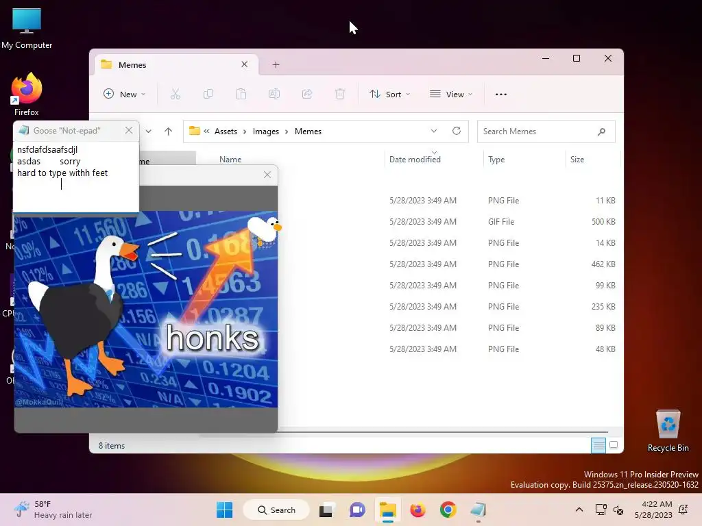Open Firefox from the taskbar
This screenshot has height=526, width=702.
point(417,510)
